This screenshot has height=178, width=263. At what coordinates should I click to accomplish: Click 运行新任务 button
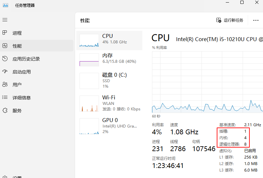point(230,20)
